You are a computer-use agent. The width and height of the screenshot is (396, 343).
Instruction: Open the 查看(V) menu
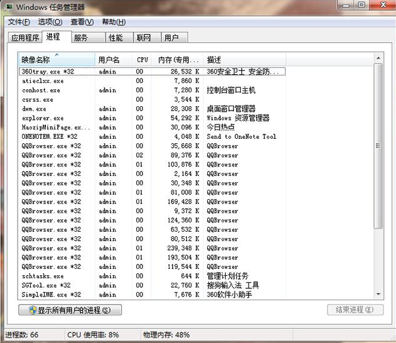pyautogui.click(x=82, y=22)
